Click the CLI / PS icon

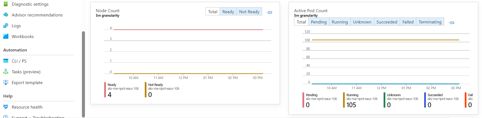click(6, 61)
